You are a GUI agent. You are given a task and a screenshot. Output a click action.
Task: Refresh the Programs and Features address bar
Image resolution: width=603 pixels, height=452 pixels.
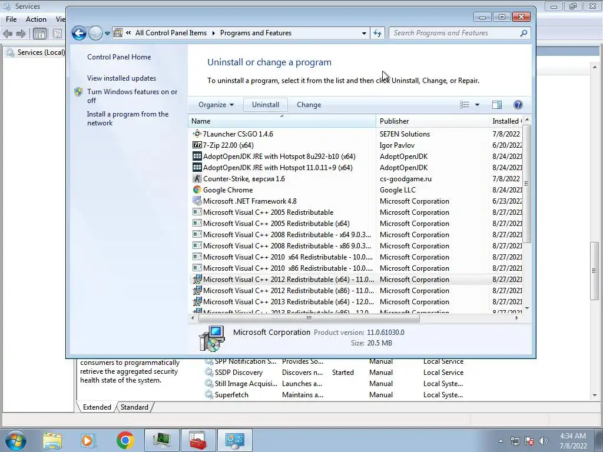click(377, 33)
